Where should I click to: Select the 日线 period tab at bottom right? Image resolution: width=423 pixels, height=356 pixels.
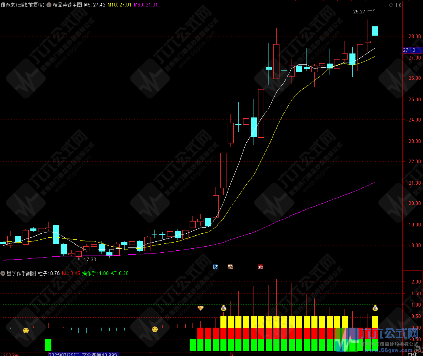(x=412, y=354)
